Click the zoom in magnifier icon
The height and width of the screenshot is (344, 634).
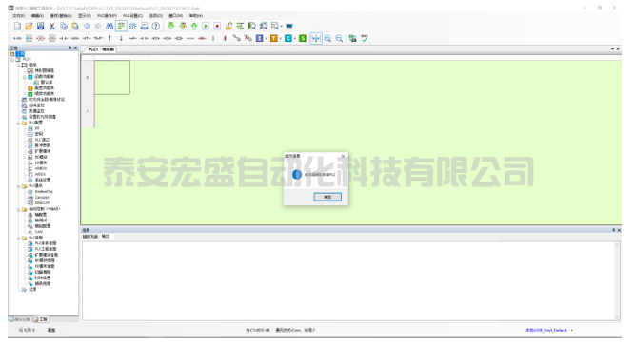[x=327, y=38]
